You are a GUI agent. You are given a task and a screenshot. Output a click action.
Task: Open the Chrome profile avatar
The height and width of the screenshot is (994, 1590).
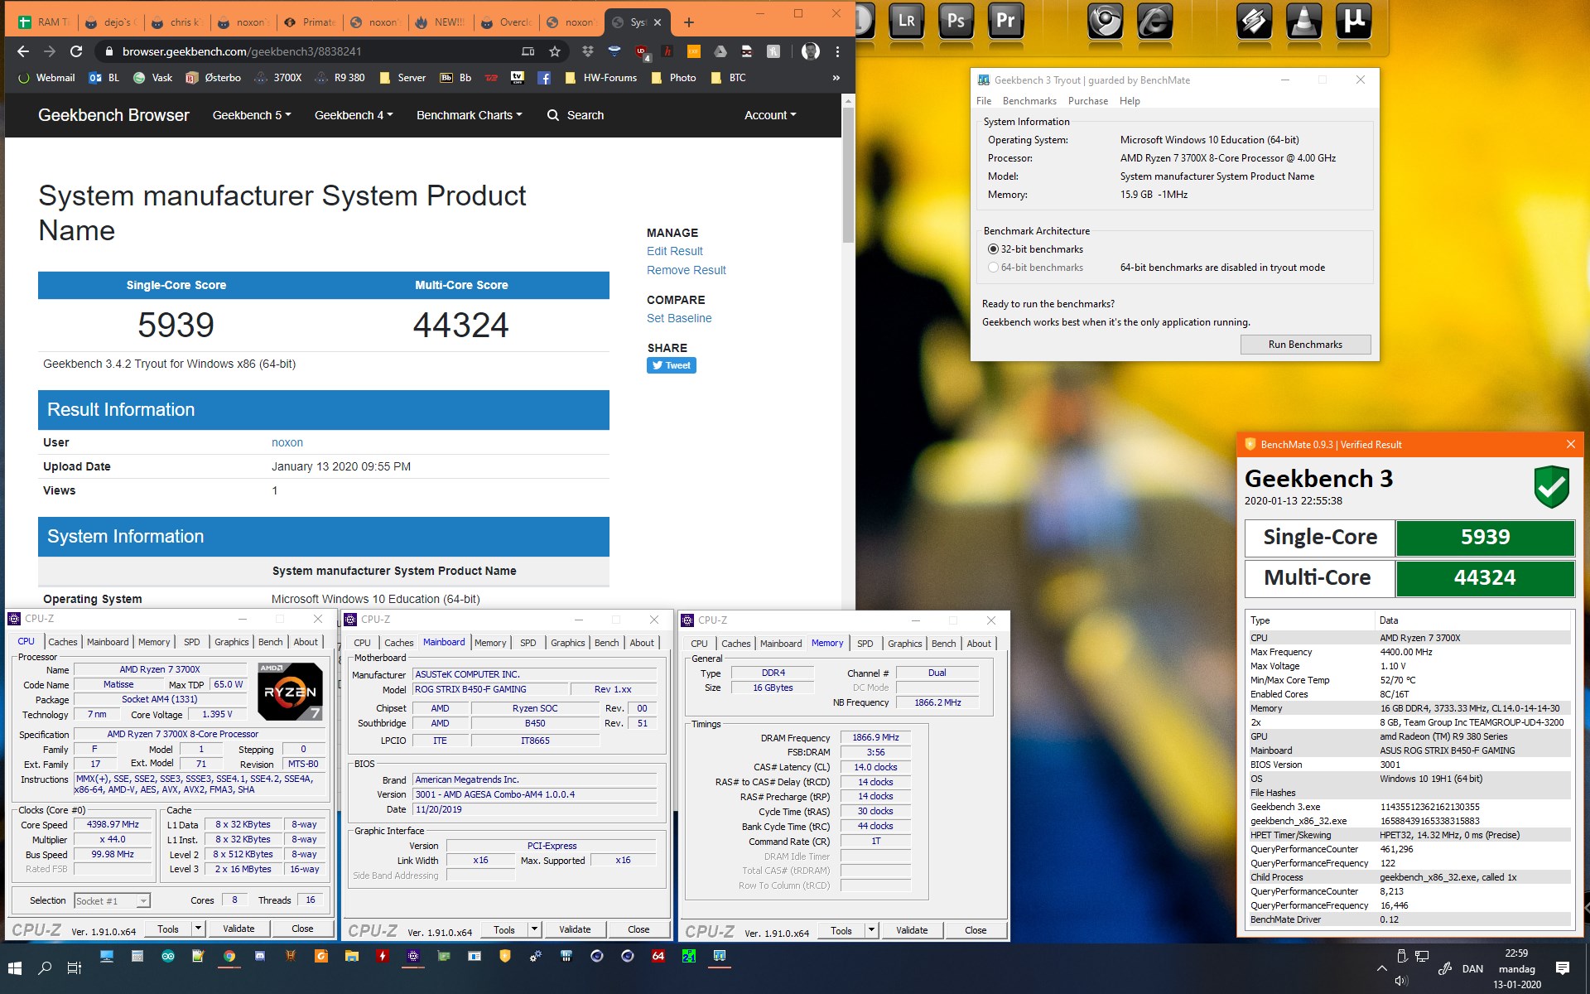[x=811, y=51]
